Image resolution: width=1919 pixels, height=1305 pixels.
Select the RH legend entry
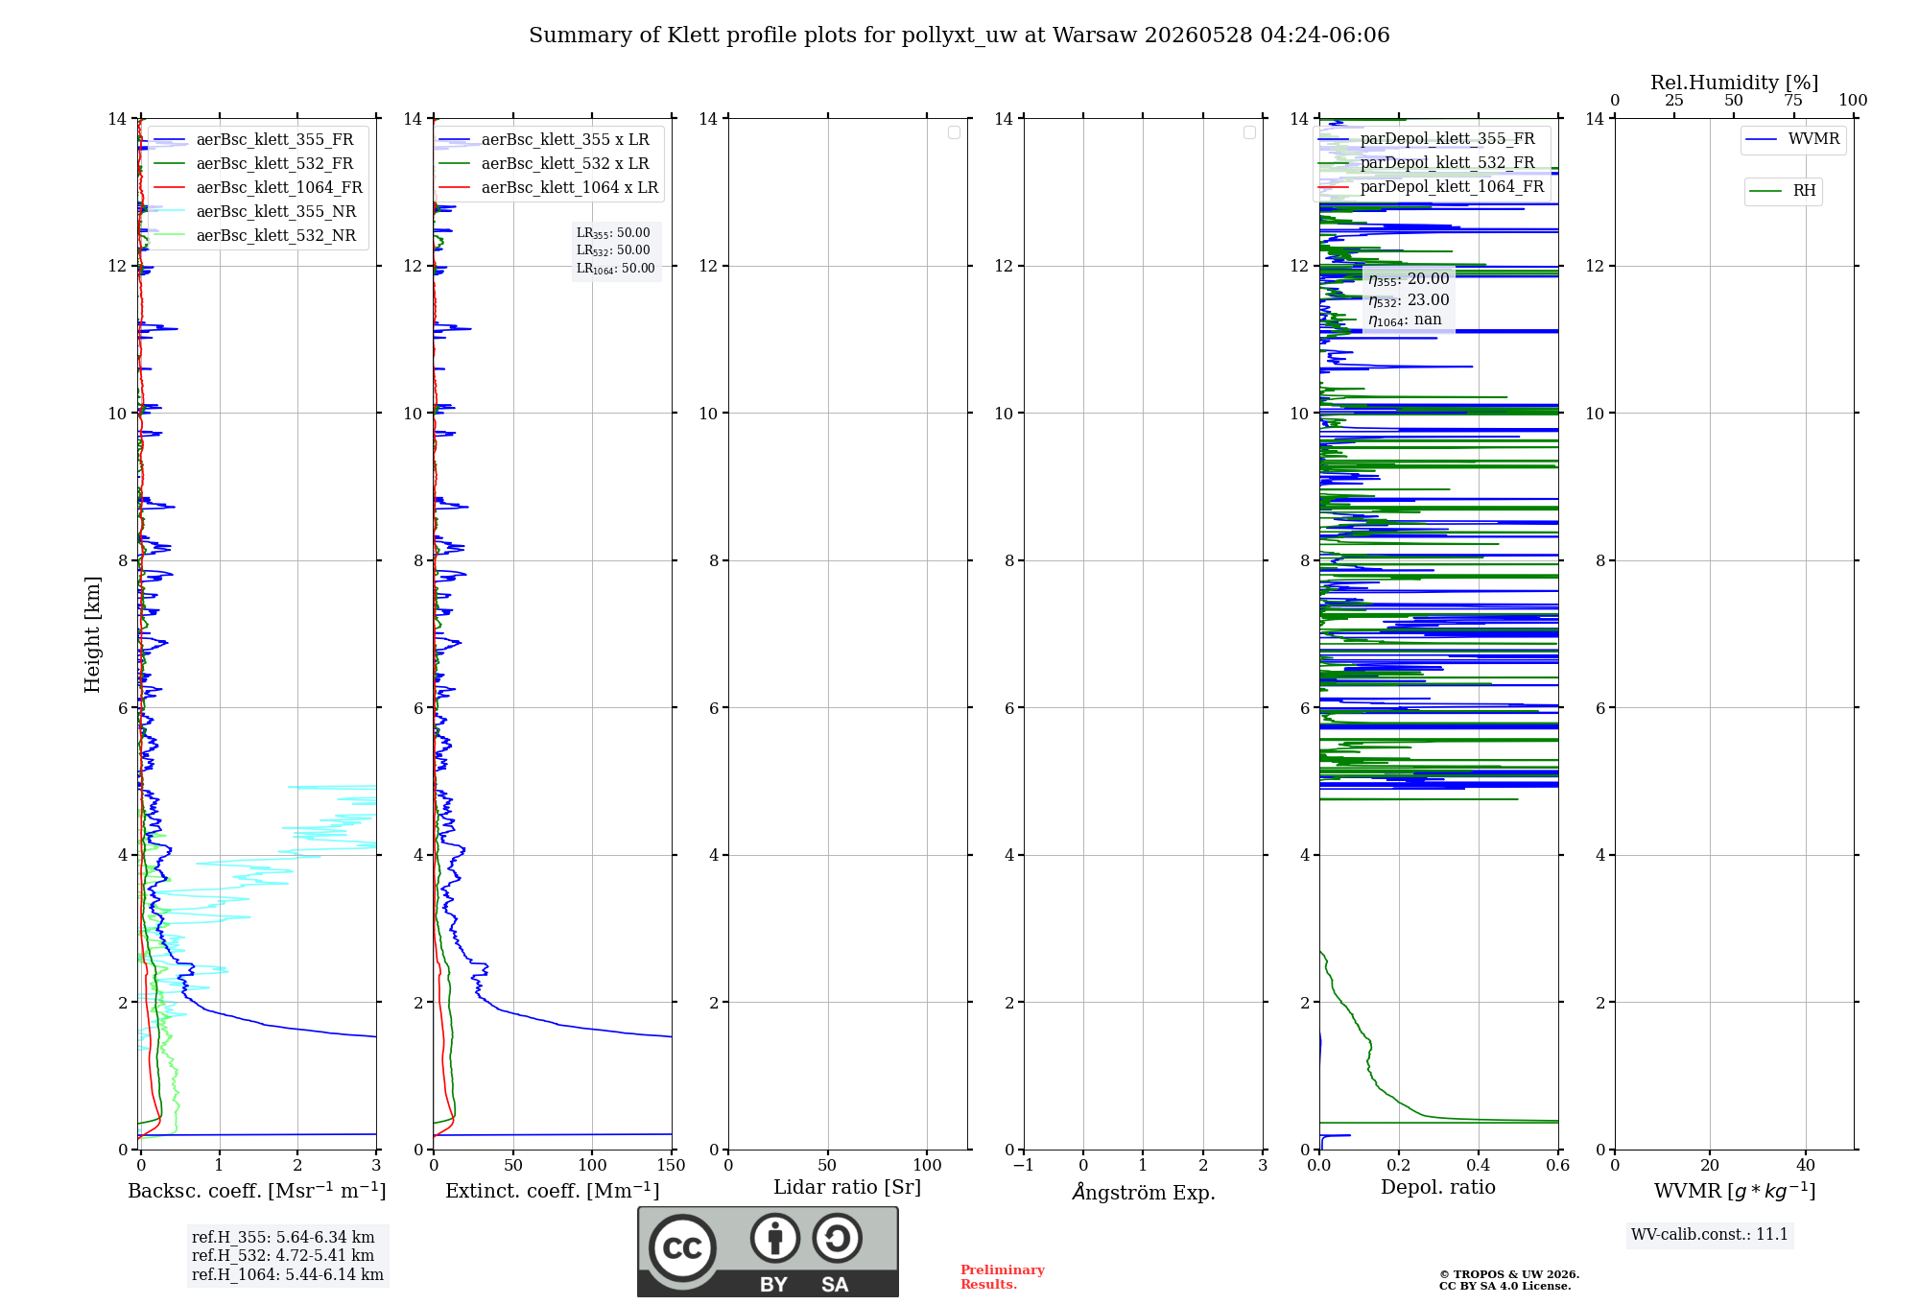1783,191
